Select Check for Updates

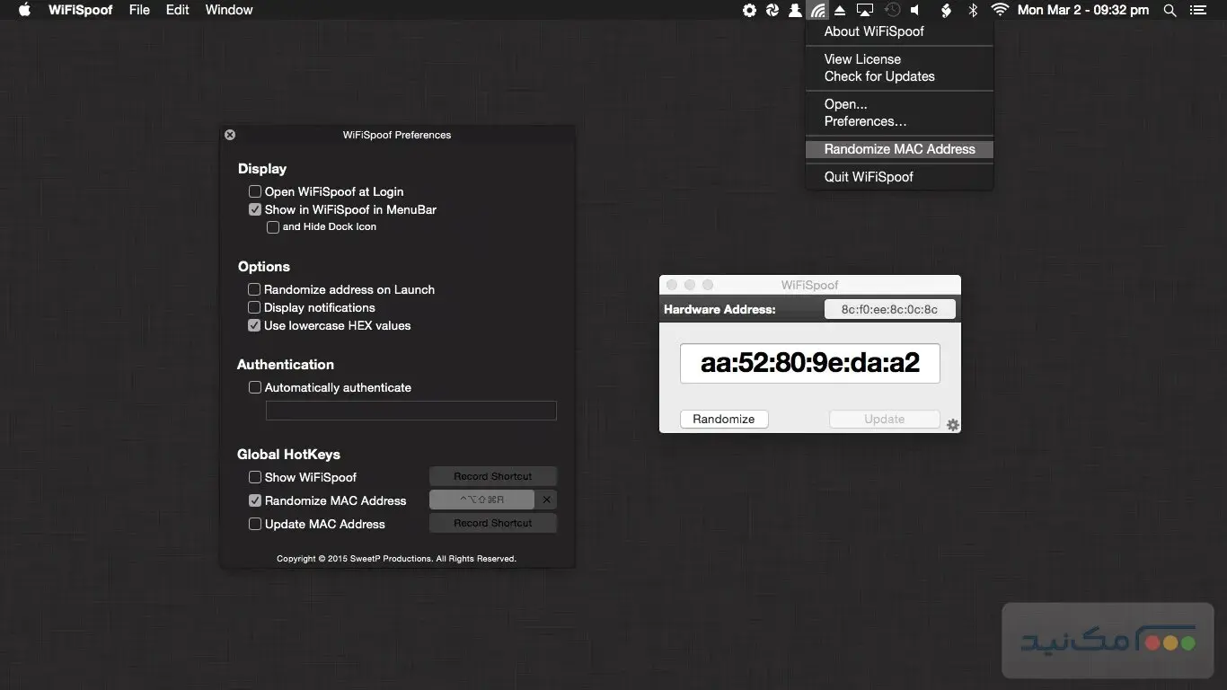pyautogui.click(x=878, y=76)
